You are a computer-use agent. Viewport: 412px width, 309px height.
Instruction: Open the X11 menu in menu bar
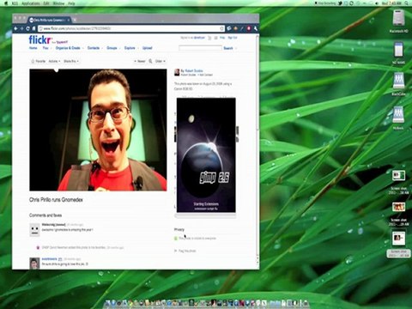(14, 3)
